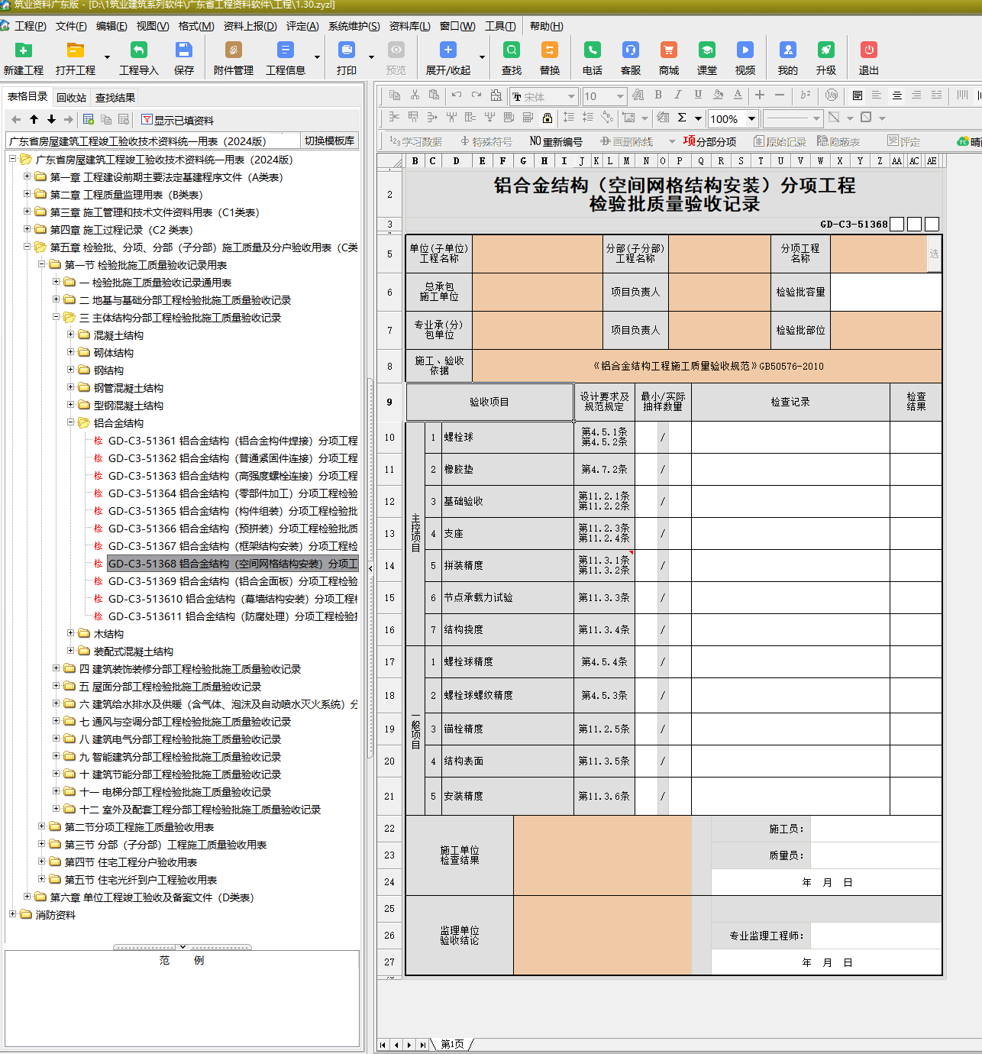Select GD-C3-51365 铝合金结构 (构件组装) tree item
The image size is (982, 1054).
tap(232, 511)
